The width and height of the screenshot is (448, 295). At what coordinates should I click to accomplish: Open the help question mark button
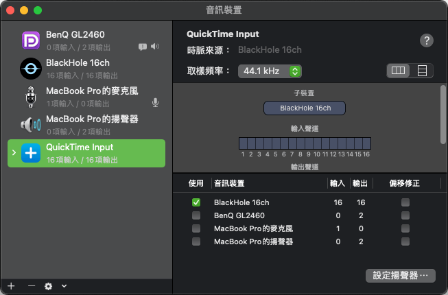tap(427, 40)
